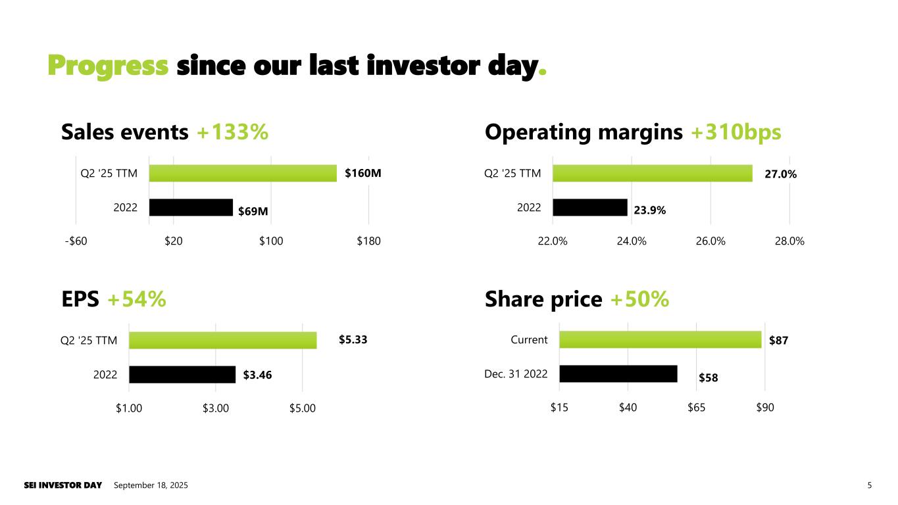Click the $160M data label
The height and width of the screenshot is (505, 898).
[x=363, y=173]
